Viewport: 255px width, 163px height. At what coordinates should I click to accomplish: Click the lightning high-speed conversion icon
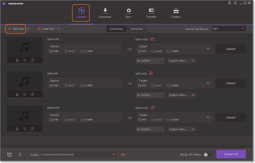pyautogui.click(x=20, y=155)
